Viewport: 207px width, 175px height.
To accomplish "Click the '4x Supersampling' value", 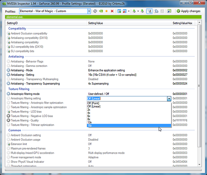I will (x=98, y=84).
